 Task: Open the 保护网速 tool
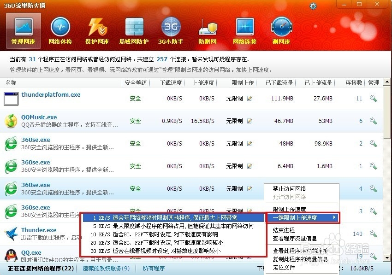click(97, 30)
